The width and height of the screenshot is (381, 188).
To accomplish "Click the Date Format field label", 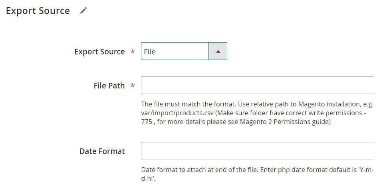I will tap(102, 151).
